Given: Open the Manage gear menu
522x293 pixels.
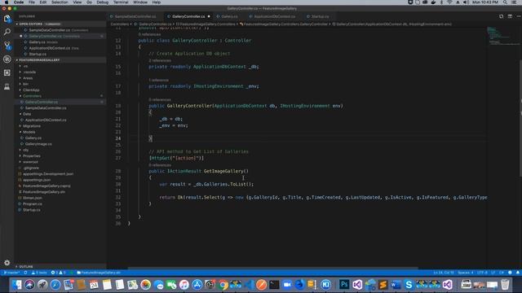Looking at the screenshot, I should pos(7,262).
